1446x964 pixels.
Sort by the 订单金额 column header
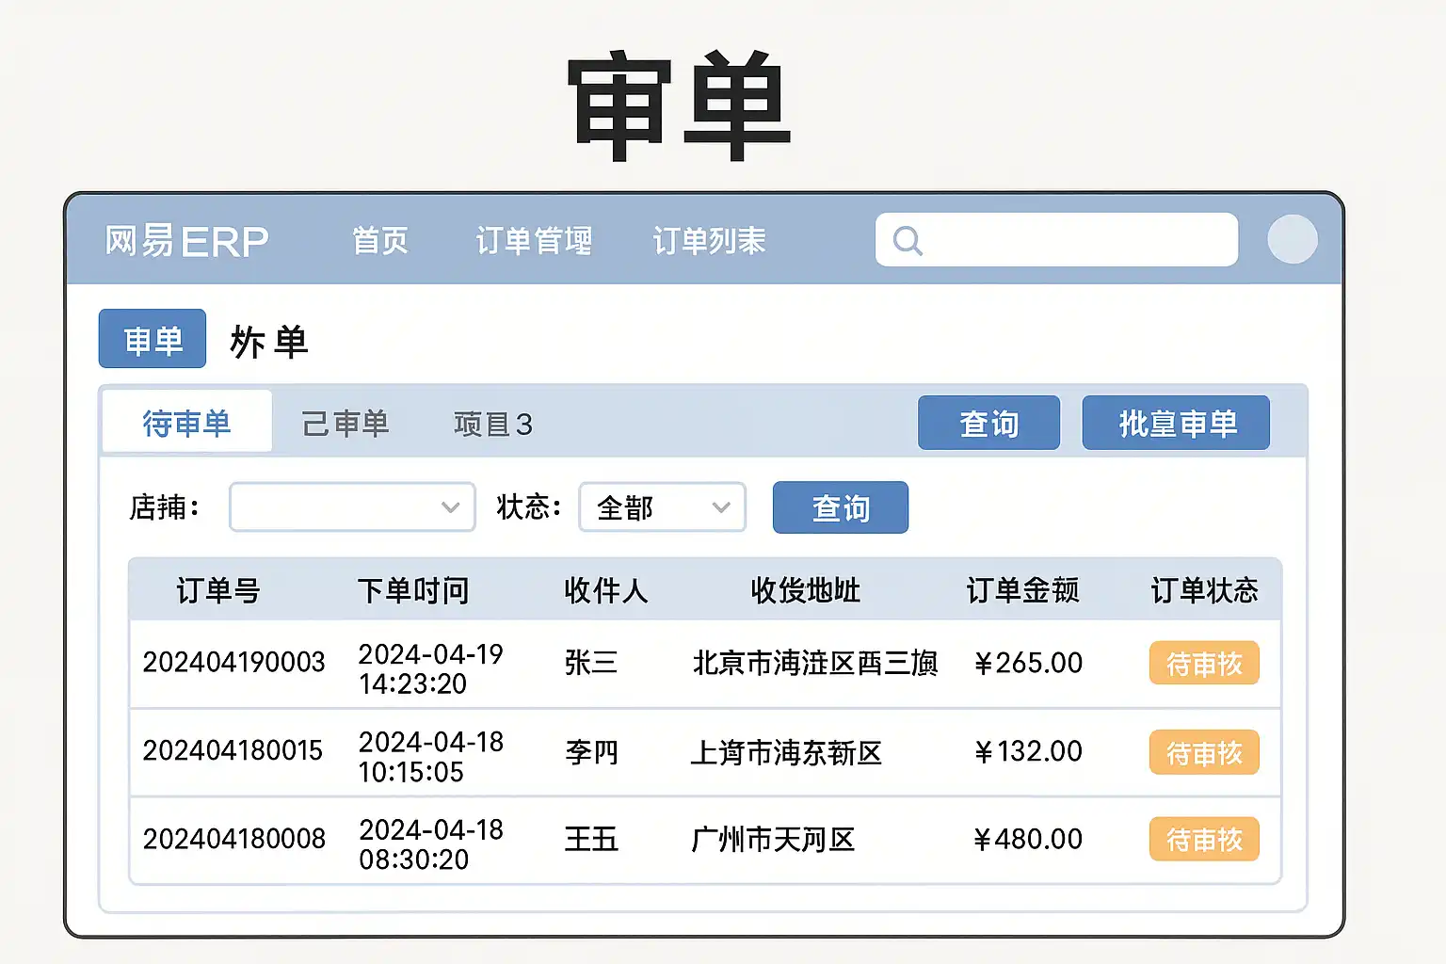[x=1022, y=590]
